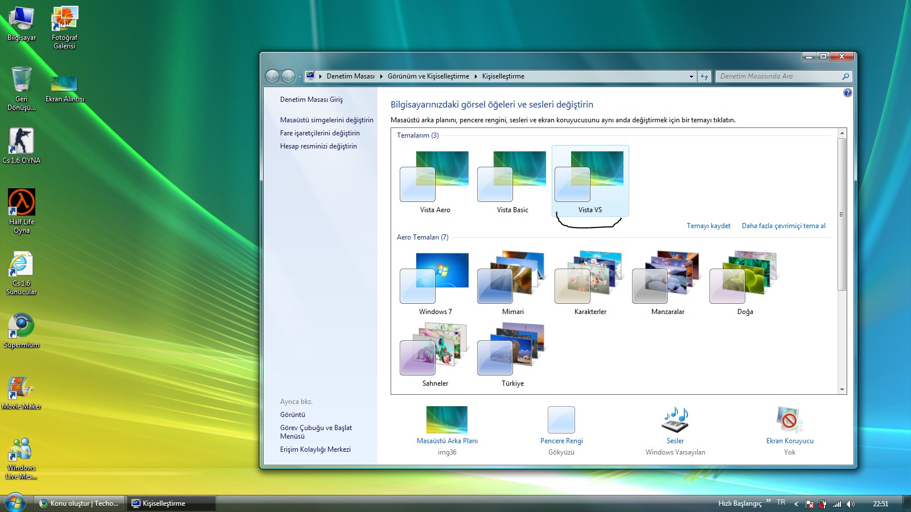911x512 pixels.
Task: Open the Start menu orb
Action: point(15,503)
